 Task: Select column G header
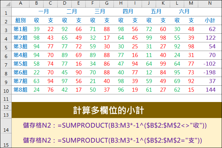(x=107, y=3)
